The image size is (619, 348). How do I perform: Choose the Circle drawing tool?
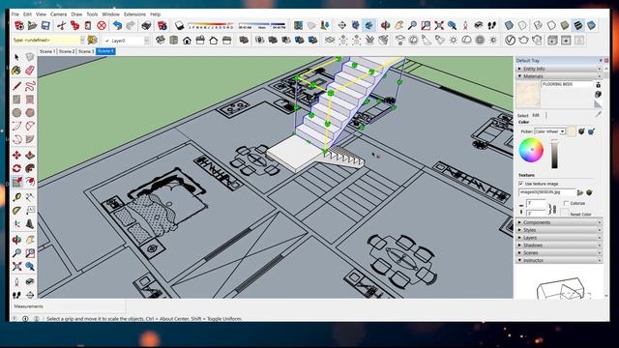click(x=16, y=112)
